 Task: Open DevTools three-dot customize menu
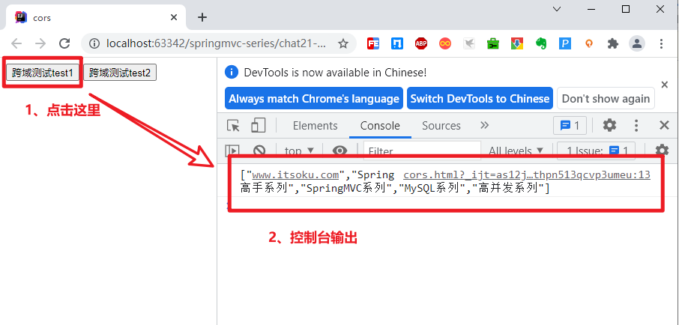pyautogui.click(x=636, y=126)
